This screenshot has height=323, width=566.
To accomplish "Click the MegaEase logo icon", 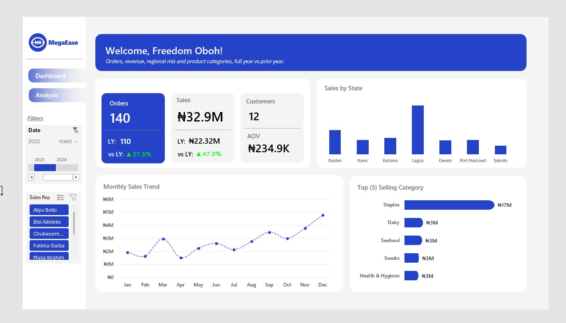I will (x=38, y=42).
